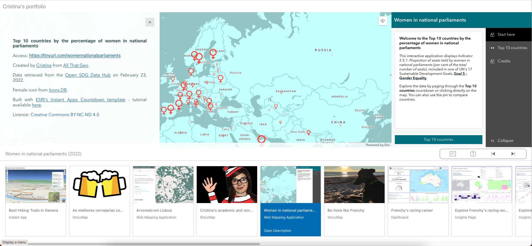532x246 pixels.
Task: Skip to next portfolio item
Action: (513, 154)
